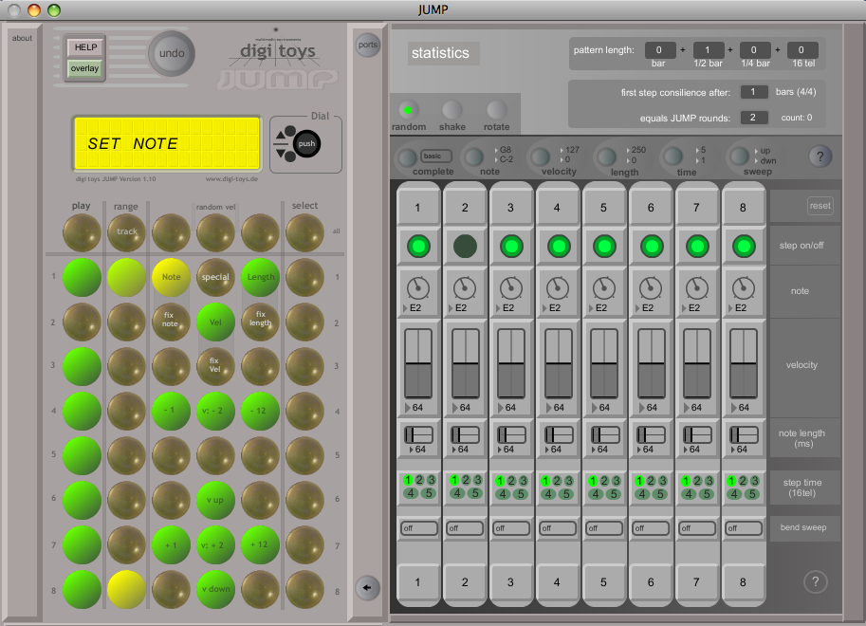Screen dimensions: 866x626
Task: Click bottom step button 3
Action: coord(511,582)
